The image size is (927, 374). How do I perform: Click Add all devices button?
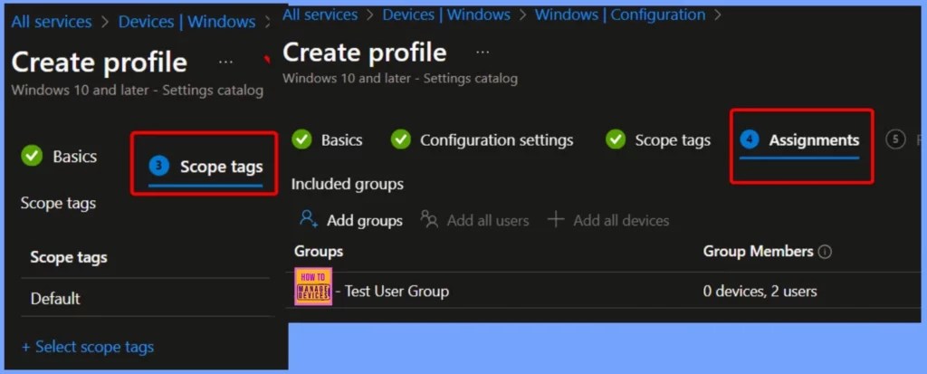(x=608, y=220)
